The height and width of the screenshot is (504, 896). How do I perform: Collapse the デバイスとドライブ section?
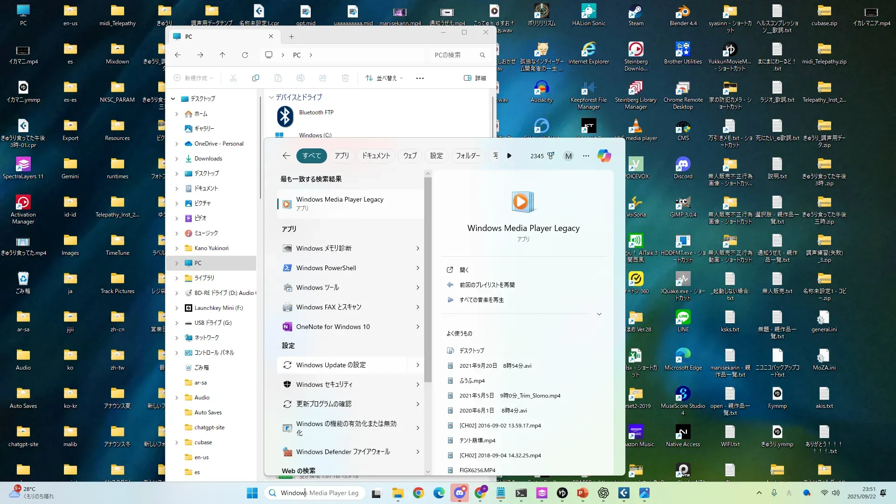click(271, 98)
